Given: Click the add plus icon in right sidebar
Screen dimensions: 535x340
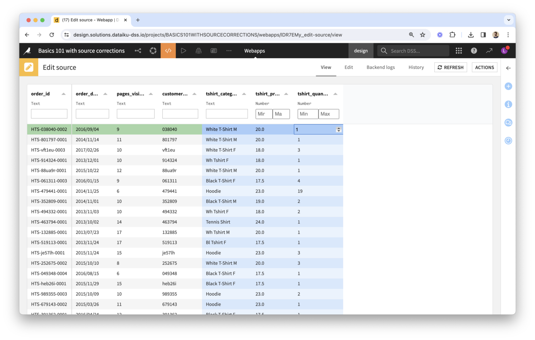Looking at the screenshot, I should click(x=508, y=86).
